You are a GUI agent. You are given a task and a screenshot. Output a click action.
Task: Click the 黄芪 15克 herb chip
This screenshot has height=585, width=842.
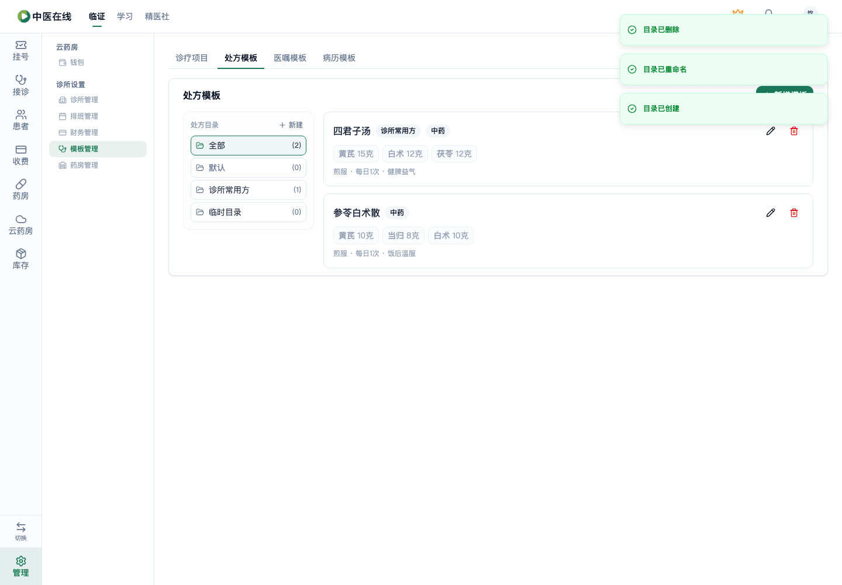pos(356,154)
